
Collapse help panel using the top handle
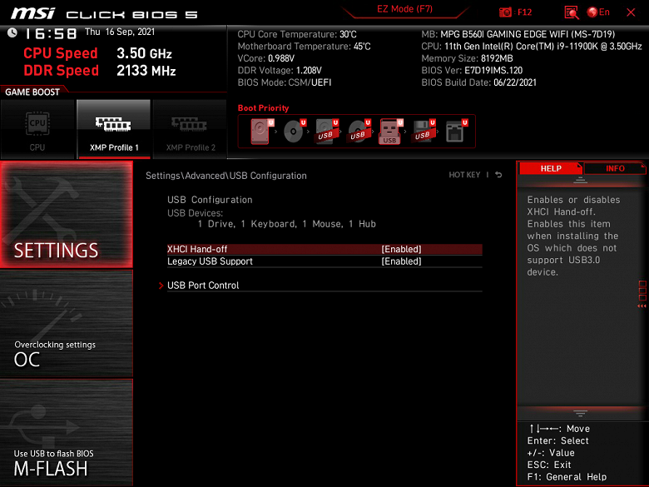[580, 180]
